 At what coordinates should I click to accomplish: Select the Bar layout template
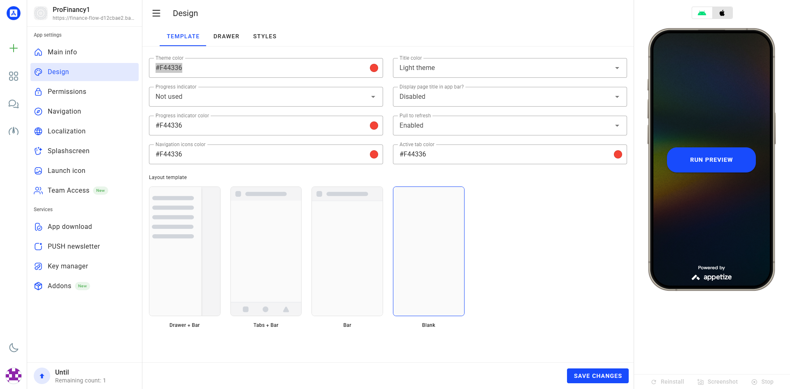pos(347,251)
